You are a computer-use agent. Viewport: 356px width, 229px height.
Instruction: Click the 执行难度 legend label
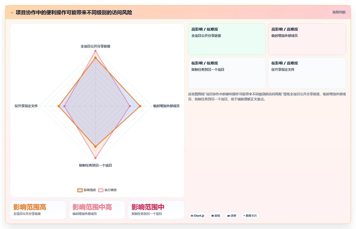coord(110,190)
